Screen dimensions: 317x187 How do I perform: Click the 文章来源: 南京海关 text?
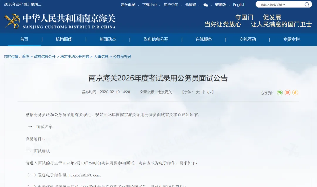156,92
